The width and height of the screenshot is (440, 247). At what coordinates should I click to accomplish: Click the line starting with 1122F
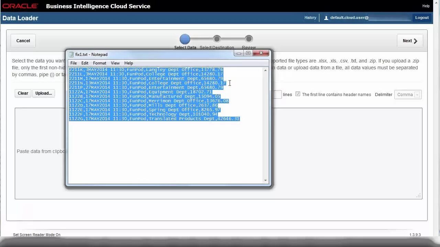click(x=143, y=114)
